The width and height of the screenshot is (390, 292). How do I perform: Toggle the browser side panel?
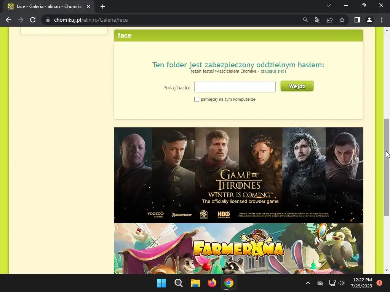pos(357,20)
